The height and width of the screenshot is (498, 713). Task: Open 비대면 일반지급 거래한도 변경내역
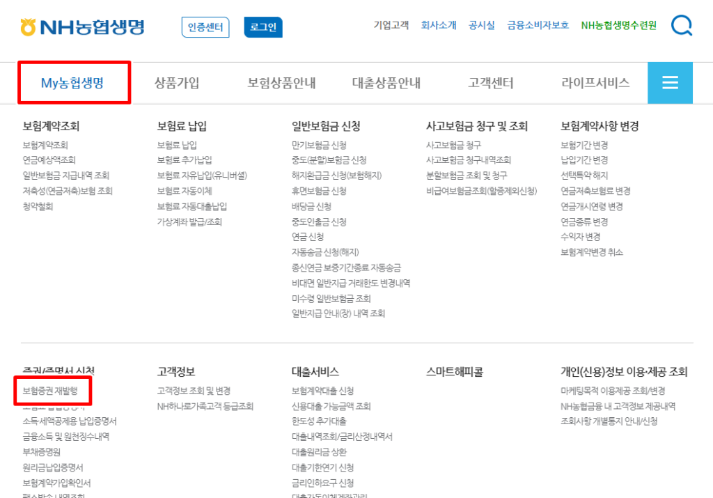[x=351, y=283]
